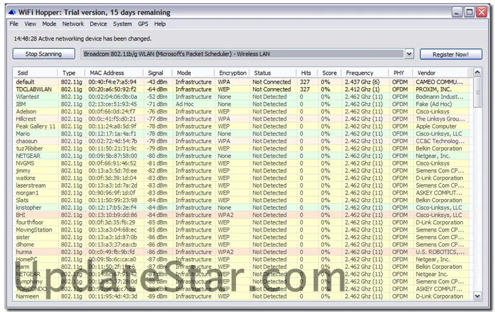Screen dimensions: 495x312
Task: Open the Help menu
Action: 160,24
